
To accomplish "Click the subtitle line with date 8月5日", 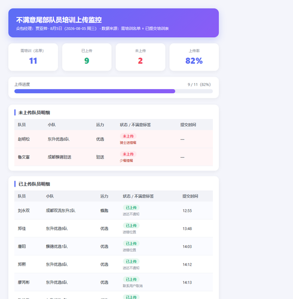I will coord(92,29).
